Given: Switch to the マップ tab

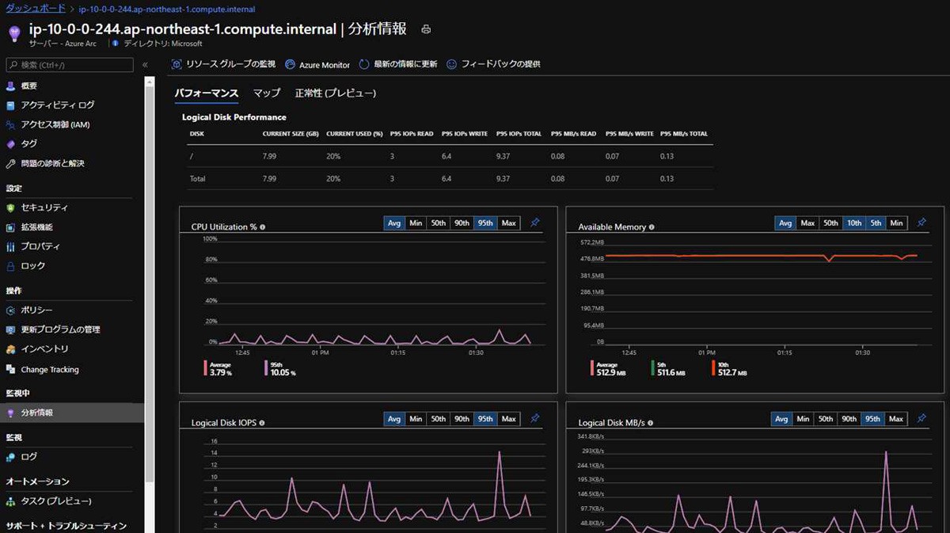Looking at the screenshot, I should coord(267,93).
